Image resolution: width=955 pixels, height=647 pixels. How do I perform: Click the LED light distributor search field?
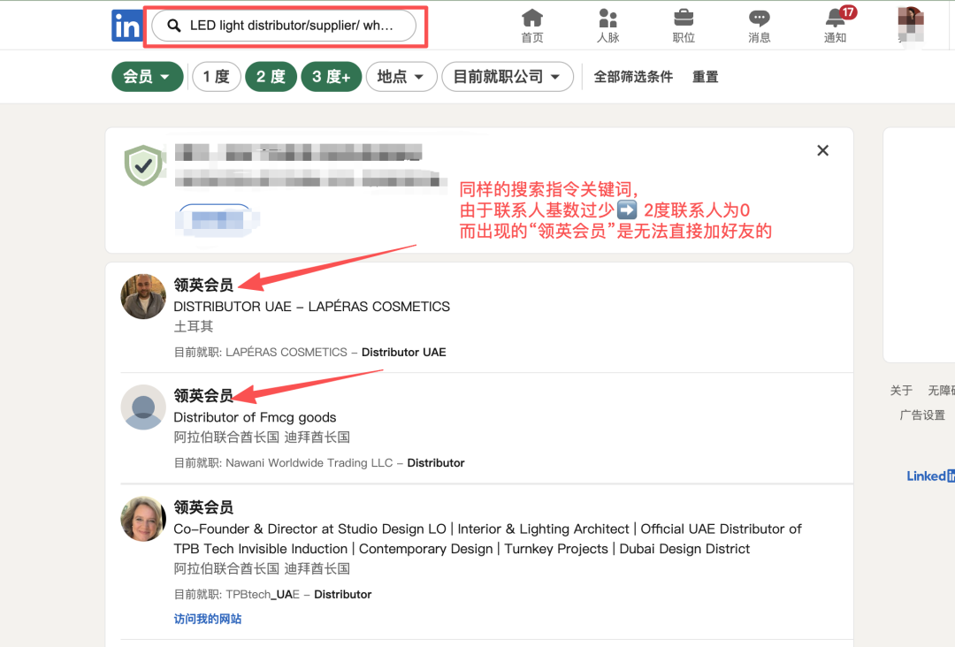(284, 26)
